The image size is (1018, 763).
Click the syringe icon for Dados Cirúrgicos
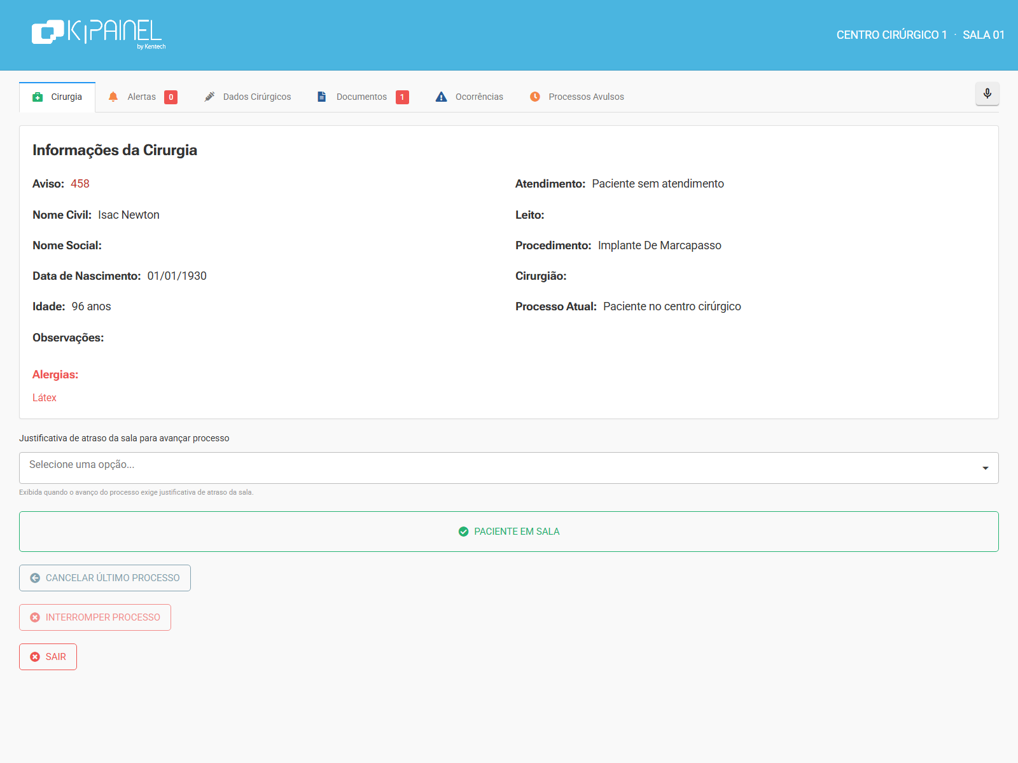pos(209,97)
